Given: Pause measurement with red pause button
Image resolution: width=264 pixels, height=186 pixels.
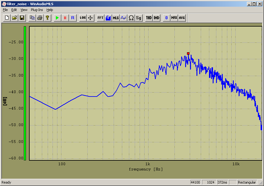Looking at the screenshot, I should tap(65, 18).
